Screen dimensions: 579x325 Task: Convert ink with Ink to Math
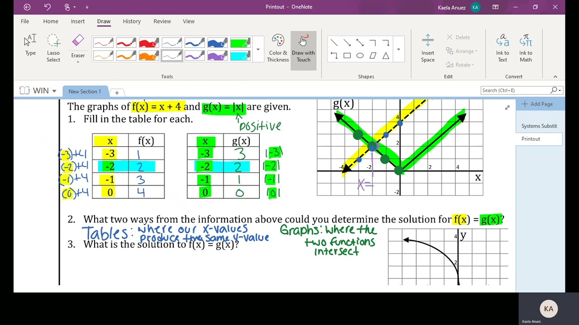point(526,49)
